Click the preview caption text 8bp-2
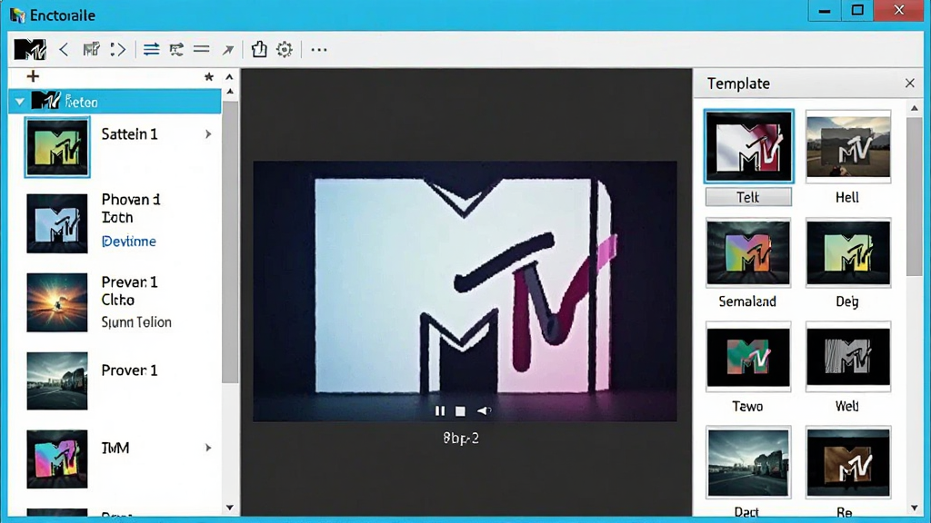931x523 pixels. 461,439
